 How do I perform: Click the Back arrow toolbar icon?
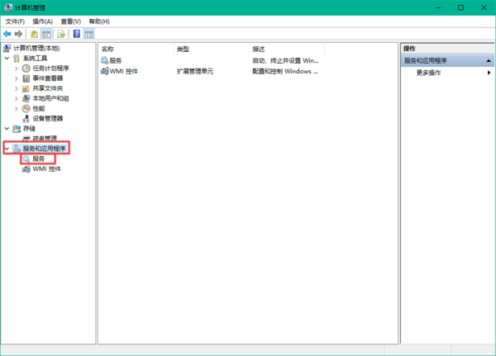point(7,34)
